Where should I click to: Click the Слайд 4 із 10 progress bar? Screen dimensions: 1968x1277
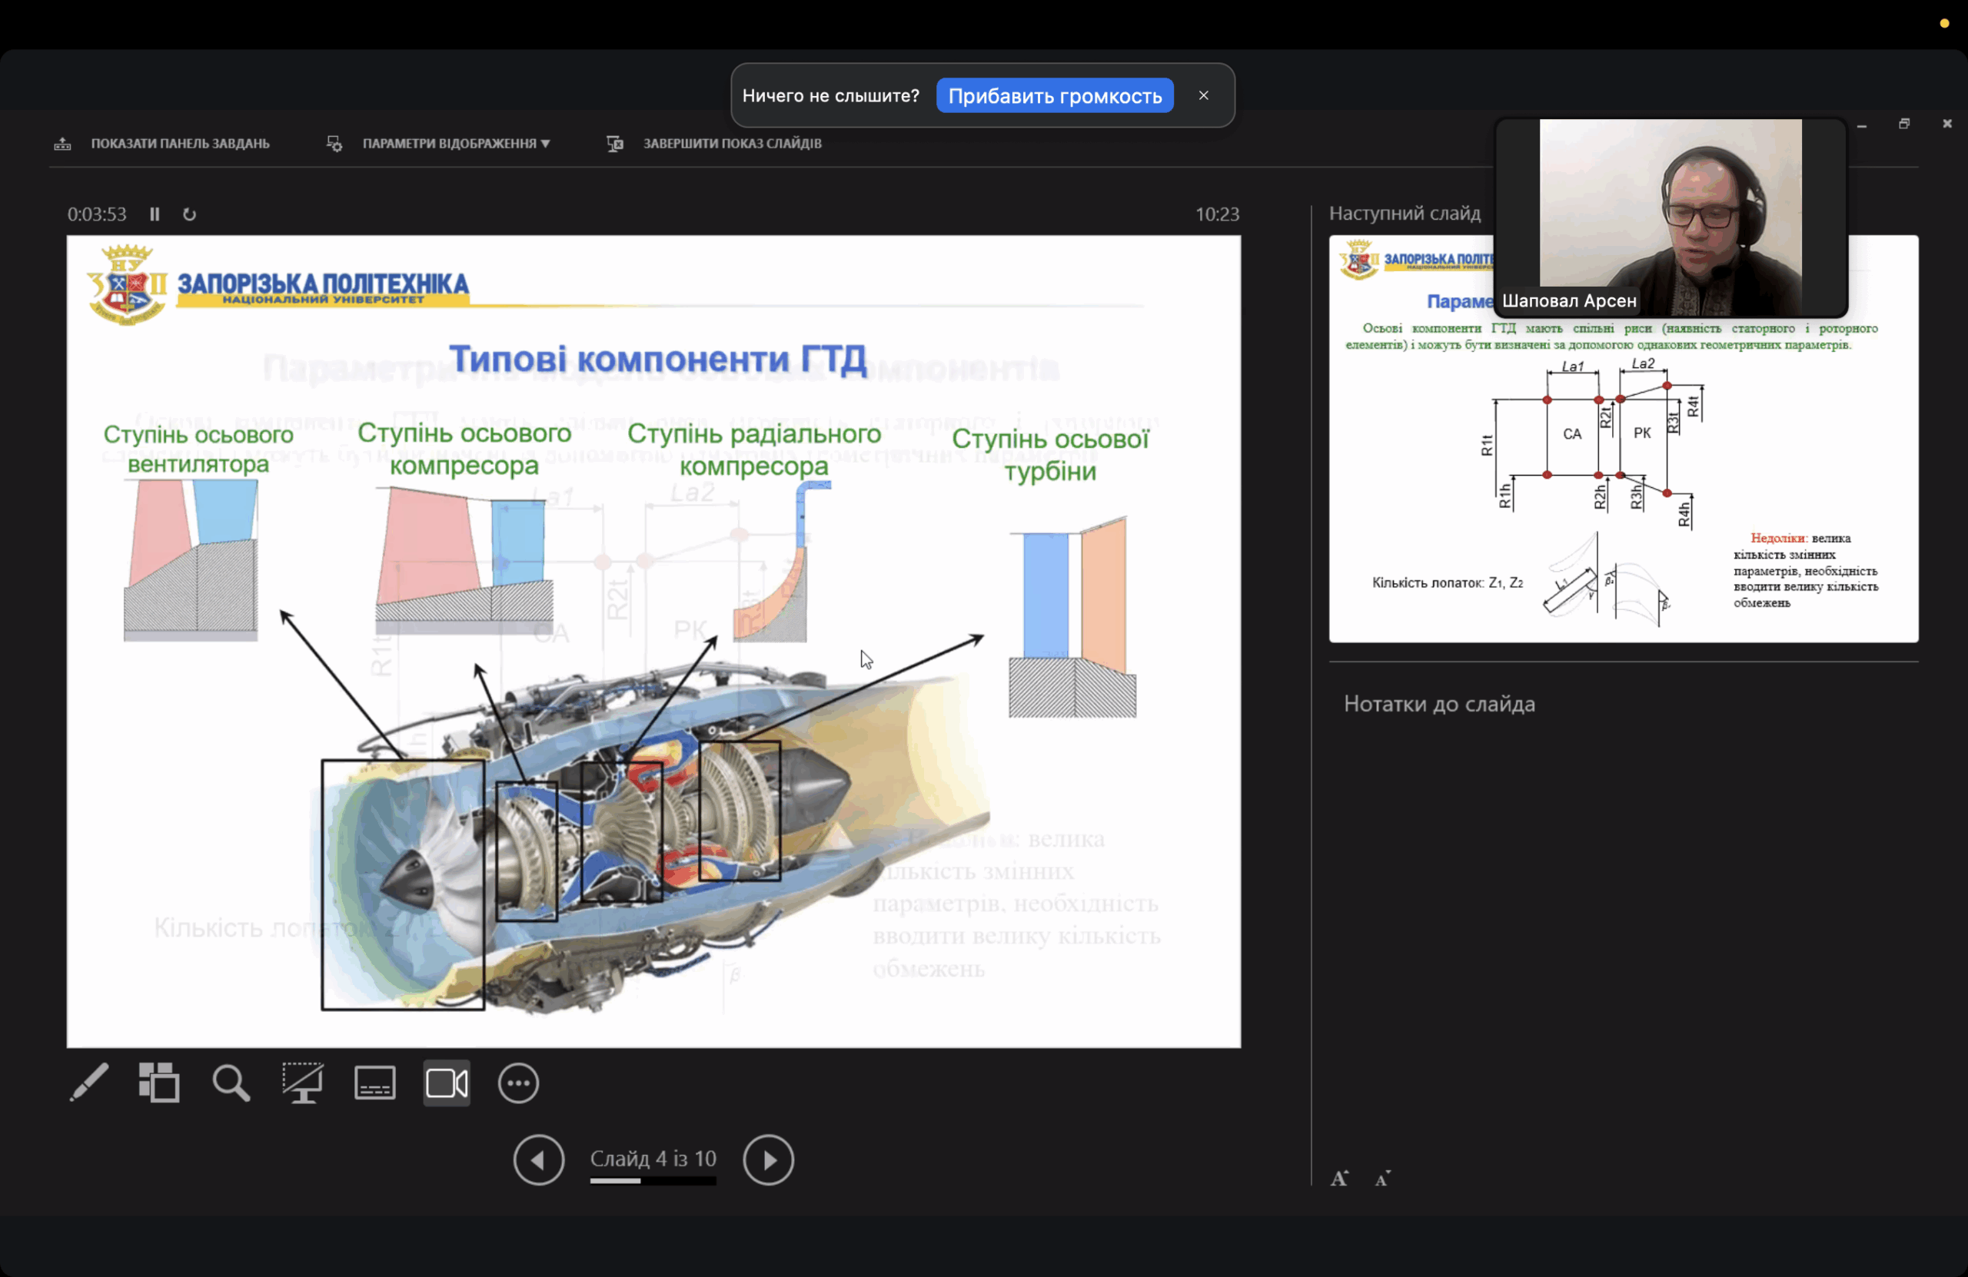653,1180
